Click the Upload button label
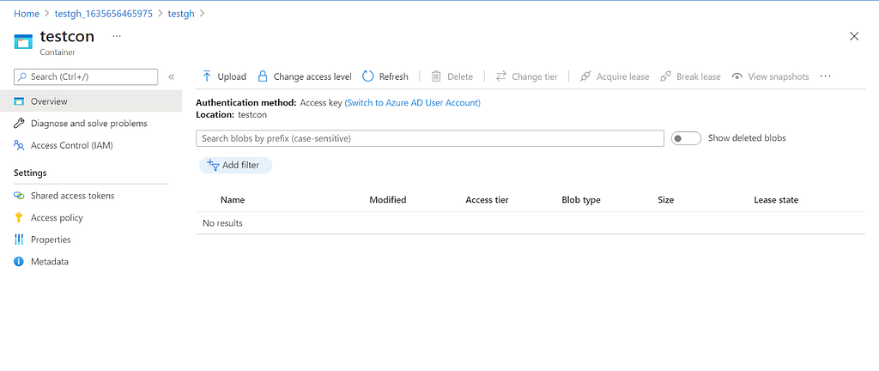This screenshot has width=879, height=371. 232,76
